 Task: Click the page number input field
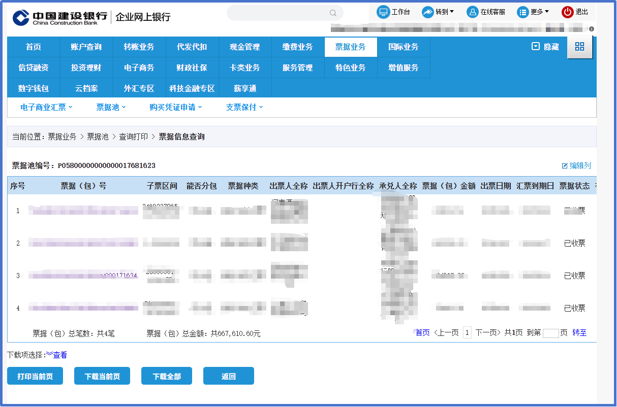pyautogui.click(x=550, y=333)
